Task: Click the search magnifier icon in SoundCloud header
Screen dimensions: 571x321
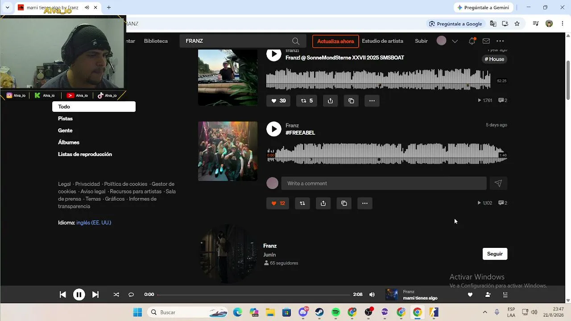Action: [296, 41]
